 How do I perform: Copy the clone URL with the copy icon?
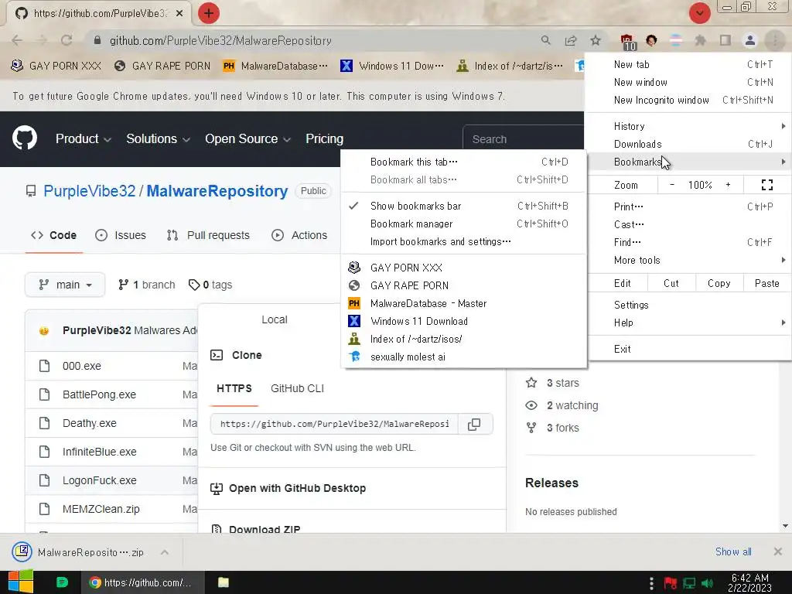pyautogui.click(x=474, y=425)
